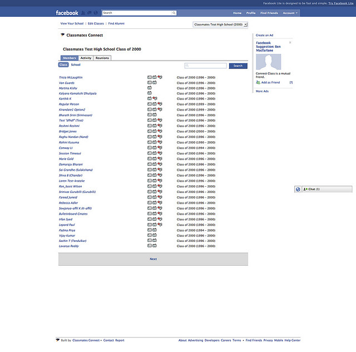Click the Contact footer link
356x352 pixels.
tap(108, 340)
